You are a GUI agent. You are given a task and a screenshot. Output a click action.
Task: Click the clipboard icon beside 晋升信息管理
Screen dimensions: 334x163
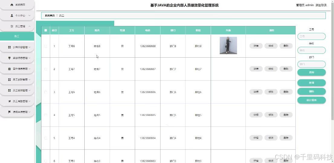pos(9,69)
